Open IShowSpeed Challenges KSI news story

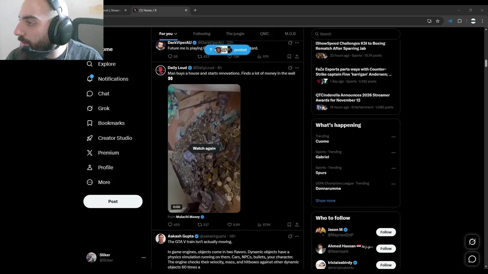(350, 46)
